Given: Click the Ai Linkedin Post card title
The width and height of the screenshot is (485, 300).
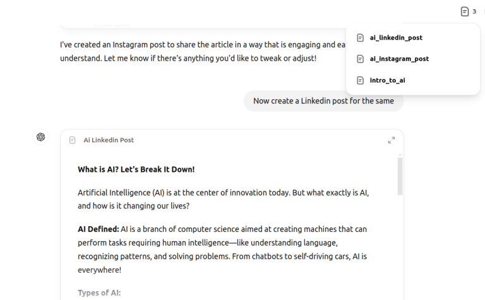Looking at the screenshot, I should click(109, 140).
